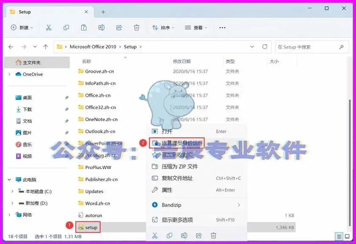The width and height of the screenshot is (356, 244).
Task: Click the vertical scrollbar of the file list
Action: pyautogui.click(x=350, y=162)
